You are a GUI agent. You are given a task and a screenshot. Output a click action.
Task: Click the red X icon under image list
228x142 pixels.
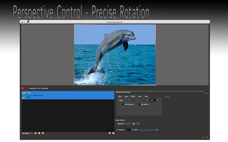[x=113, y=133]
